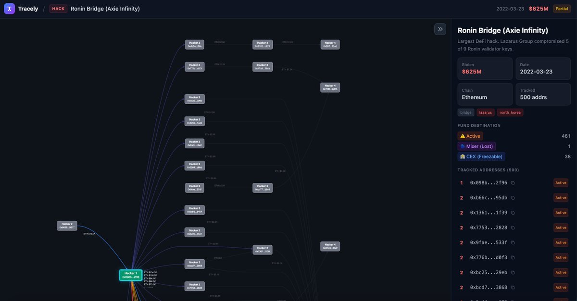This screenshot has height=301, width=577.
Task: Click address text 0xbcd7...3868 in list
Action: pos(489,287)
